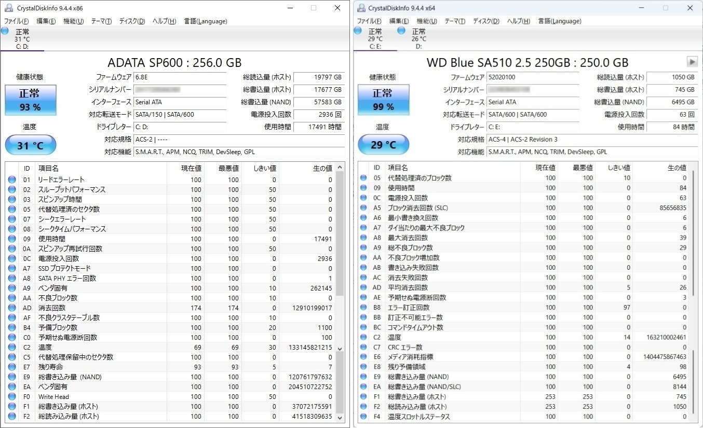
Task: Click status orb for 予備ブロック数 row
Action: (x=12, y=327)
